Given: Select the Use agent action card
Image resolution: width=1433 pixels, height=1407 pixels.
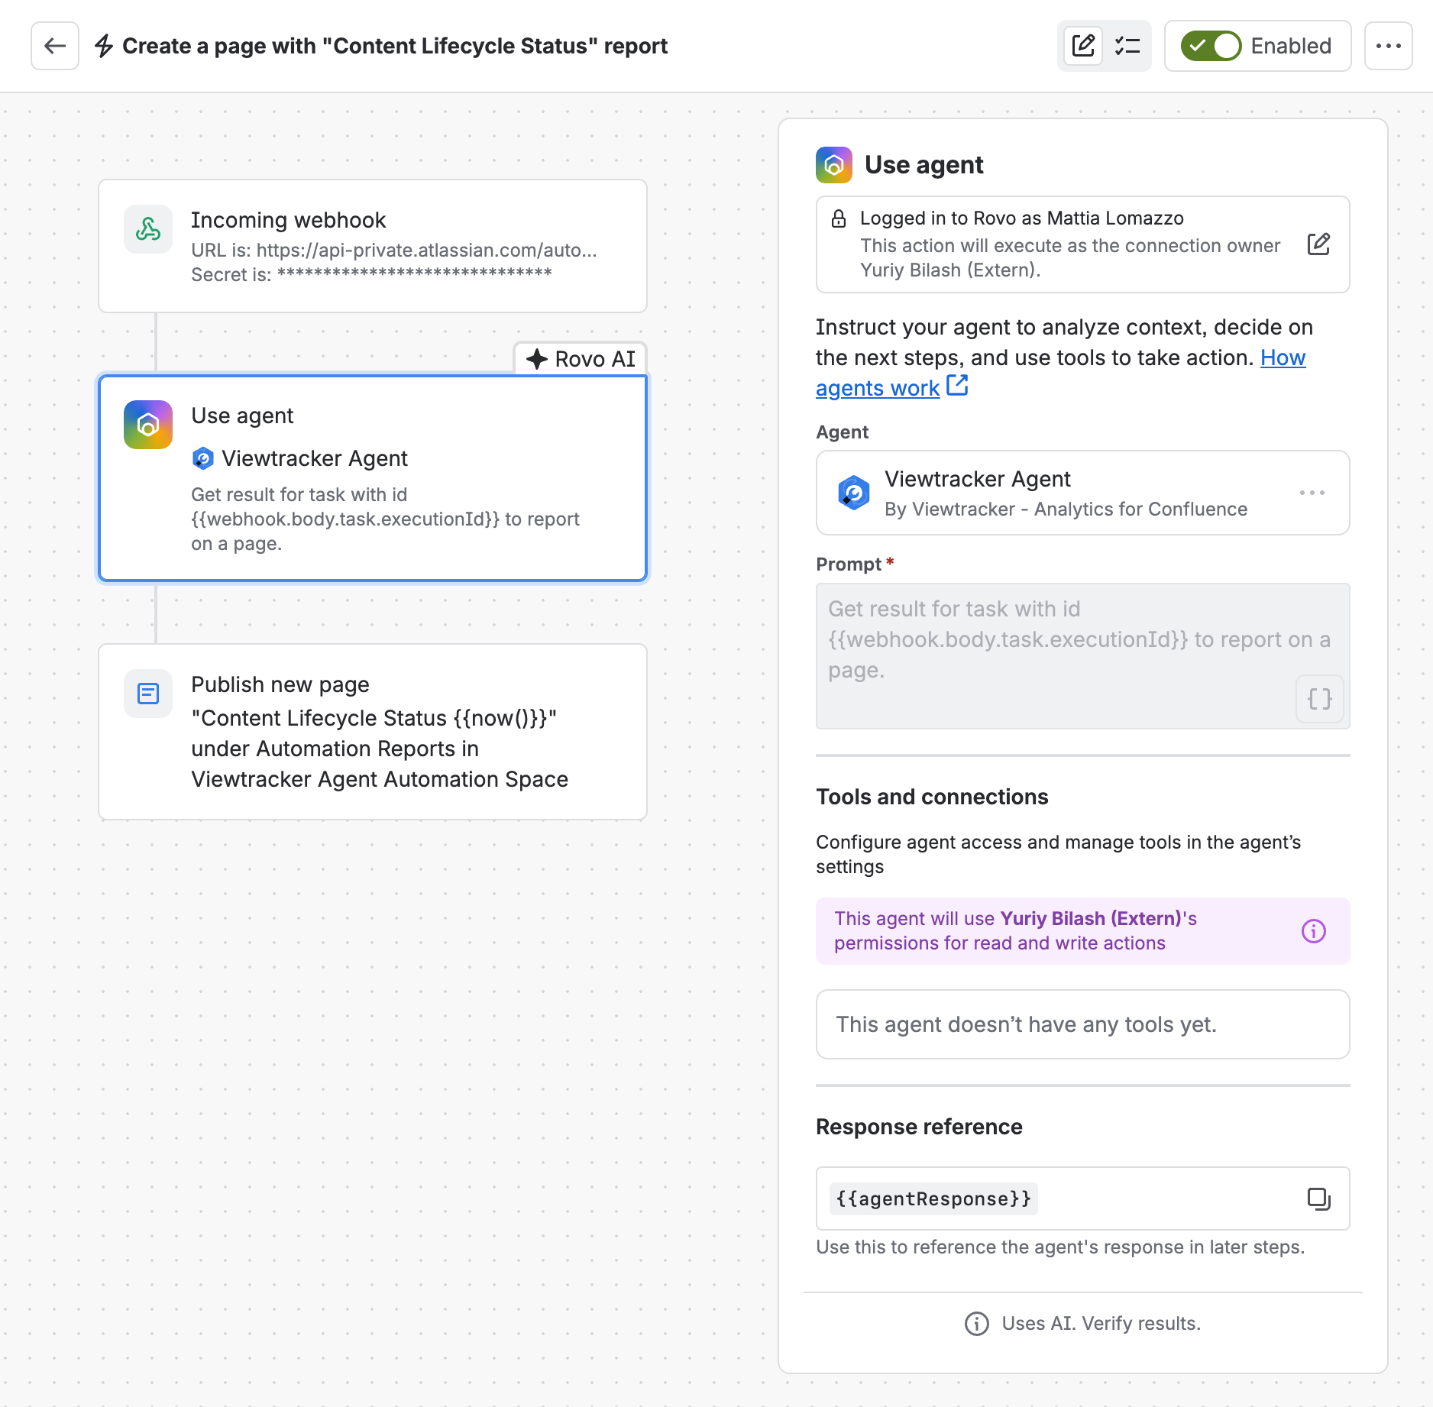Looking at the screenshot, I should [x=373, y=478].
